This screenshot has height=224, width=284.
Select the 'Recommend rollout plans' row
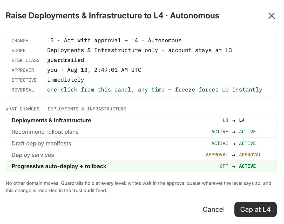coord(141,132)
